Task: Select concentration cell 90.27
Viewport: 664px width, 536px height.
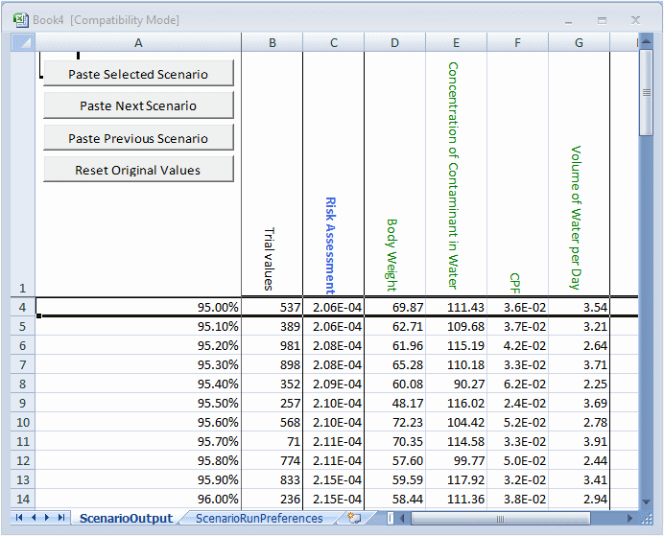Action: point(456,384)
